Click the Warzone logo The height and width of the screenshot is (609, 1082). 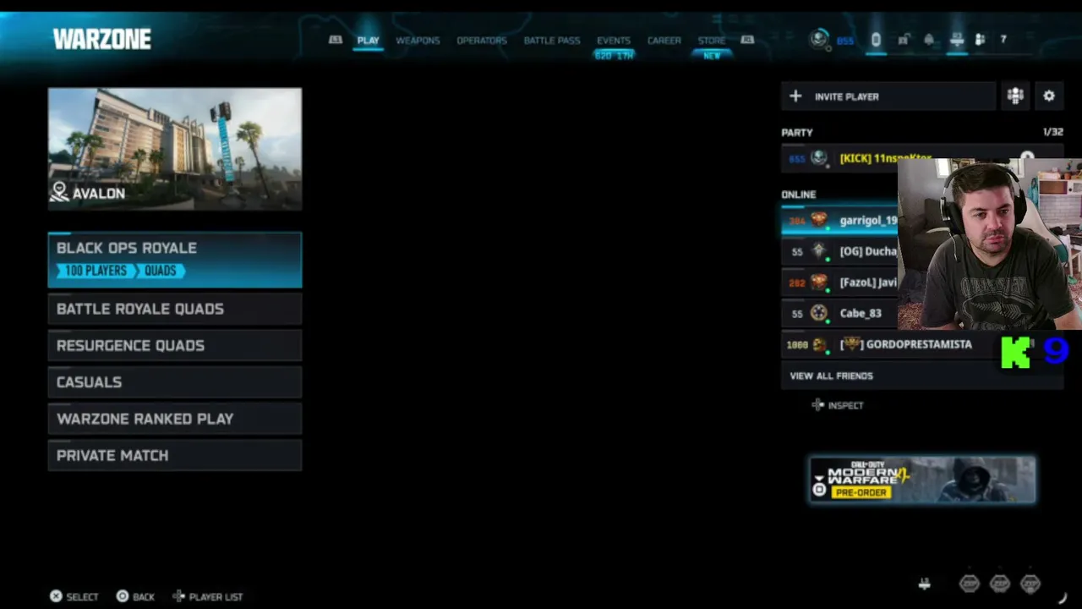(102, 39)
